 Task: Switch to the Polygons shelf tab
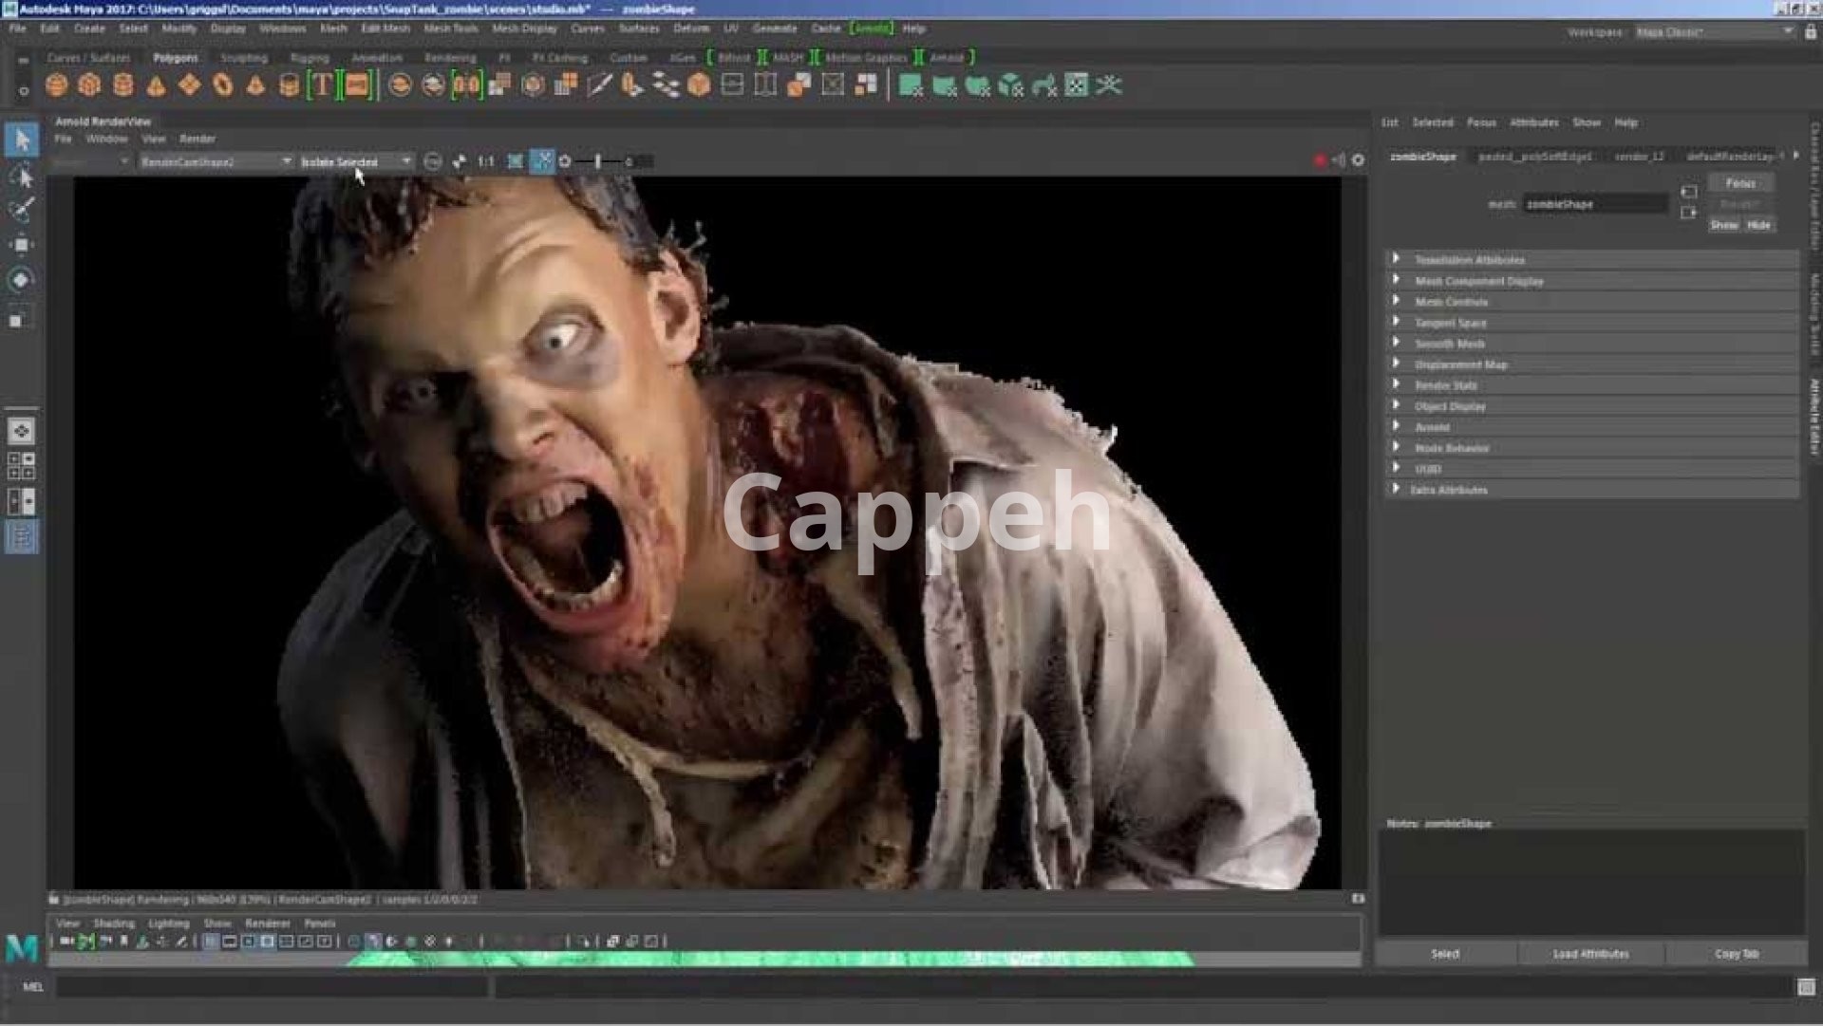point(175,58)
